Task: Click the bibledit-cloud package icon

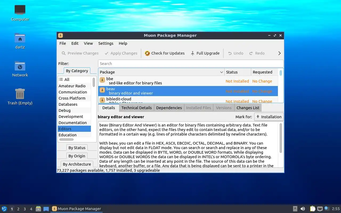Action: [x=102, y=100]
